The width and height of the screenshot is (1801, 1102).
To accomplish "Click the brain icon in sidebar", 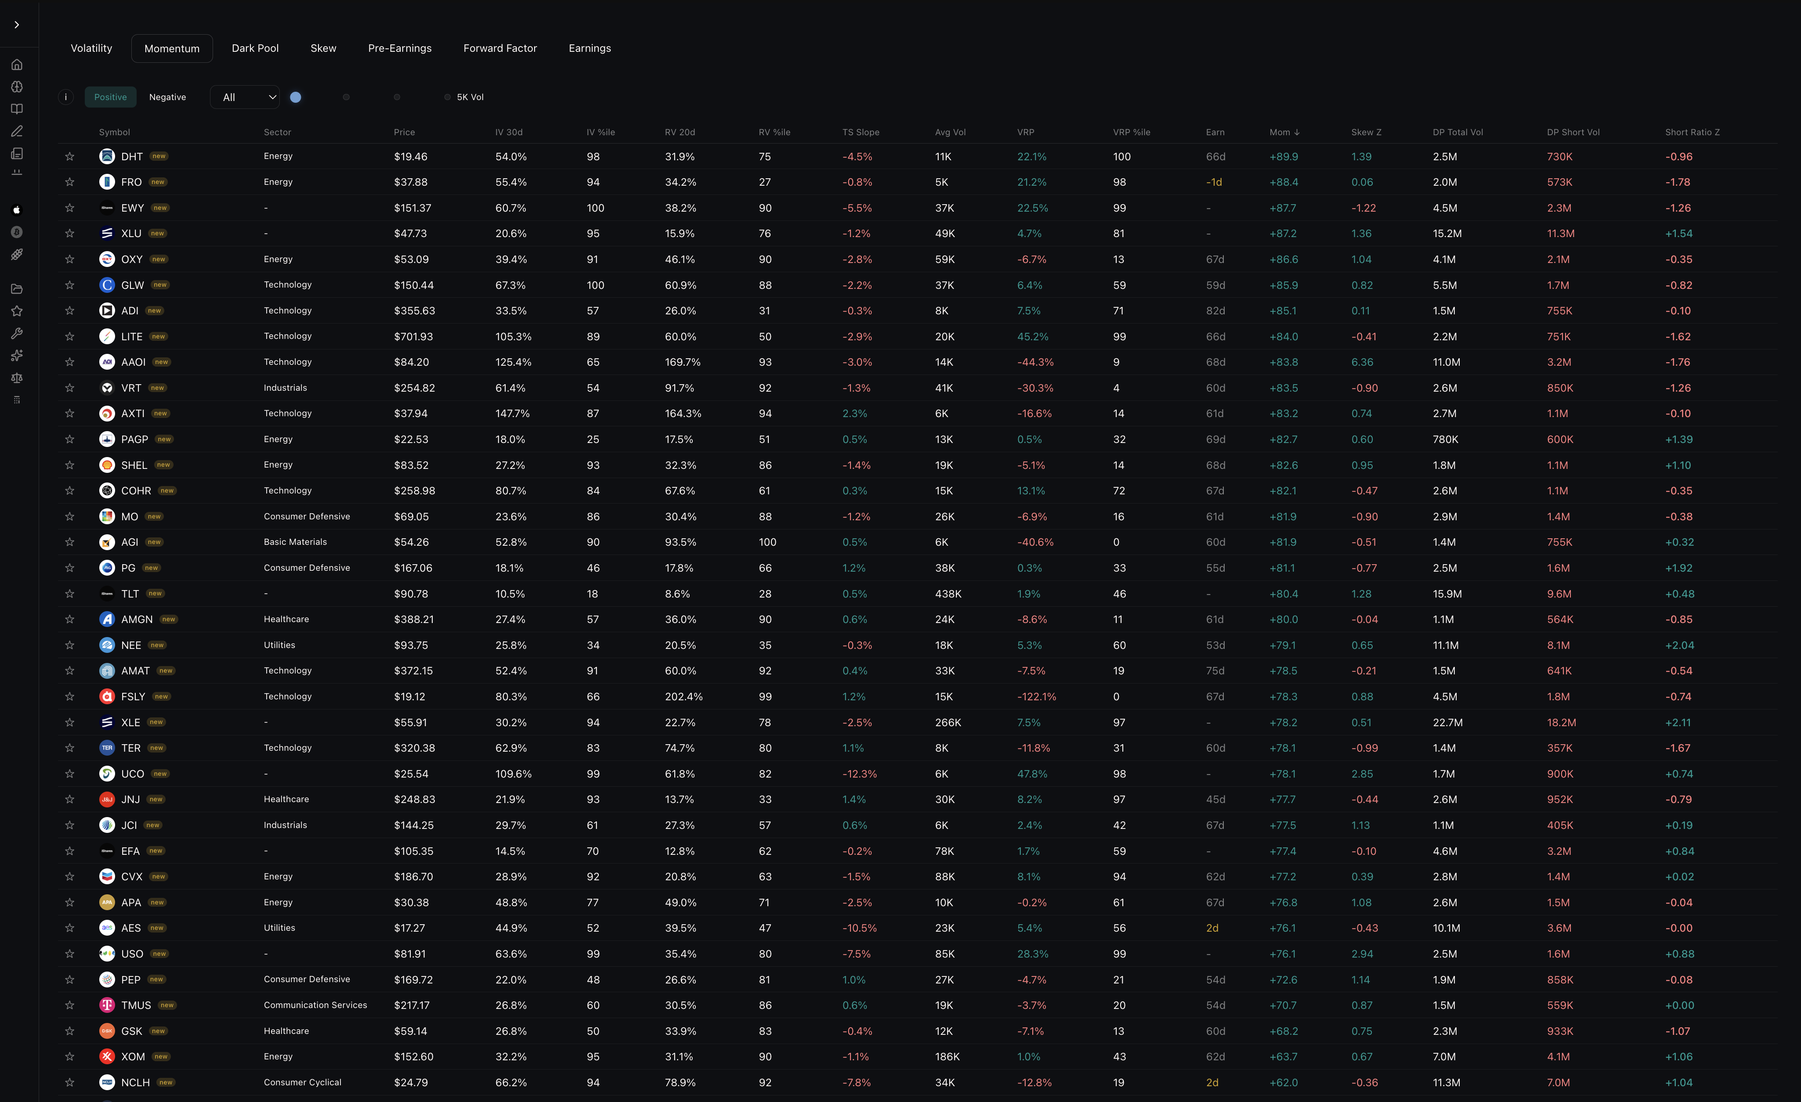I will [17, 87].
